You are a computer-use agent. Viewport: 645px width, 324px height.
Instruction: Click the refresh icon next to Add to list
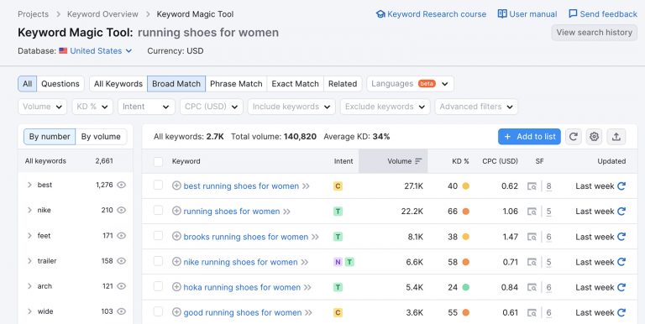point(574,137)
